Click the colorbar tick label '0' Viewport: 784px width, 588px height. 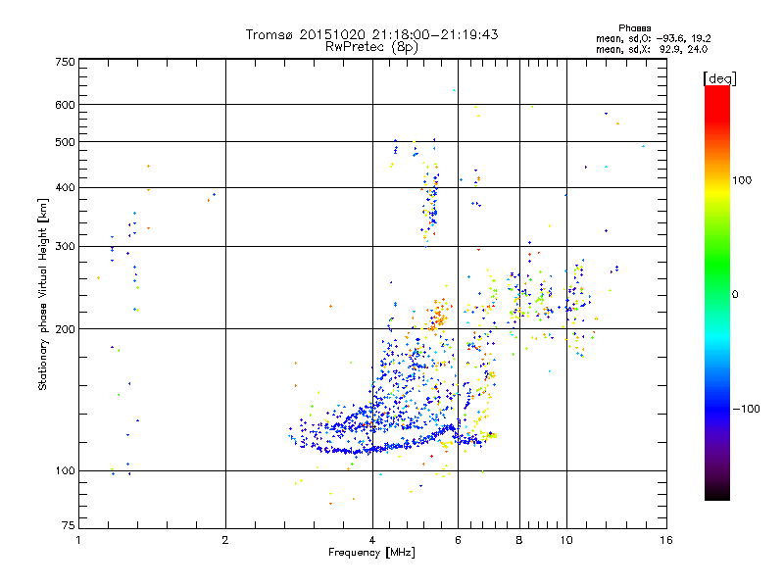click(735, 295)
